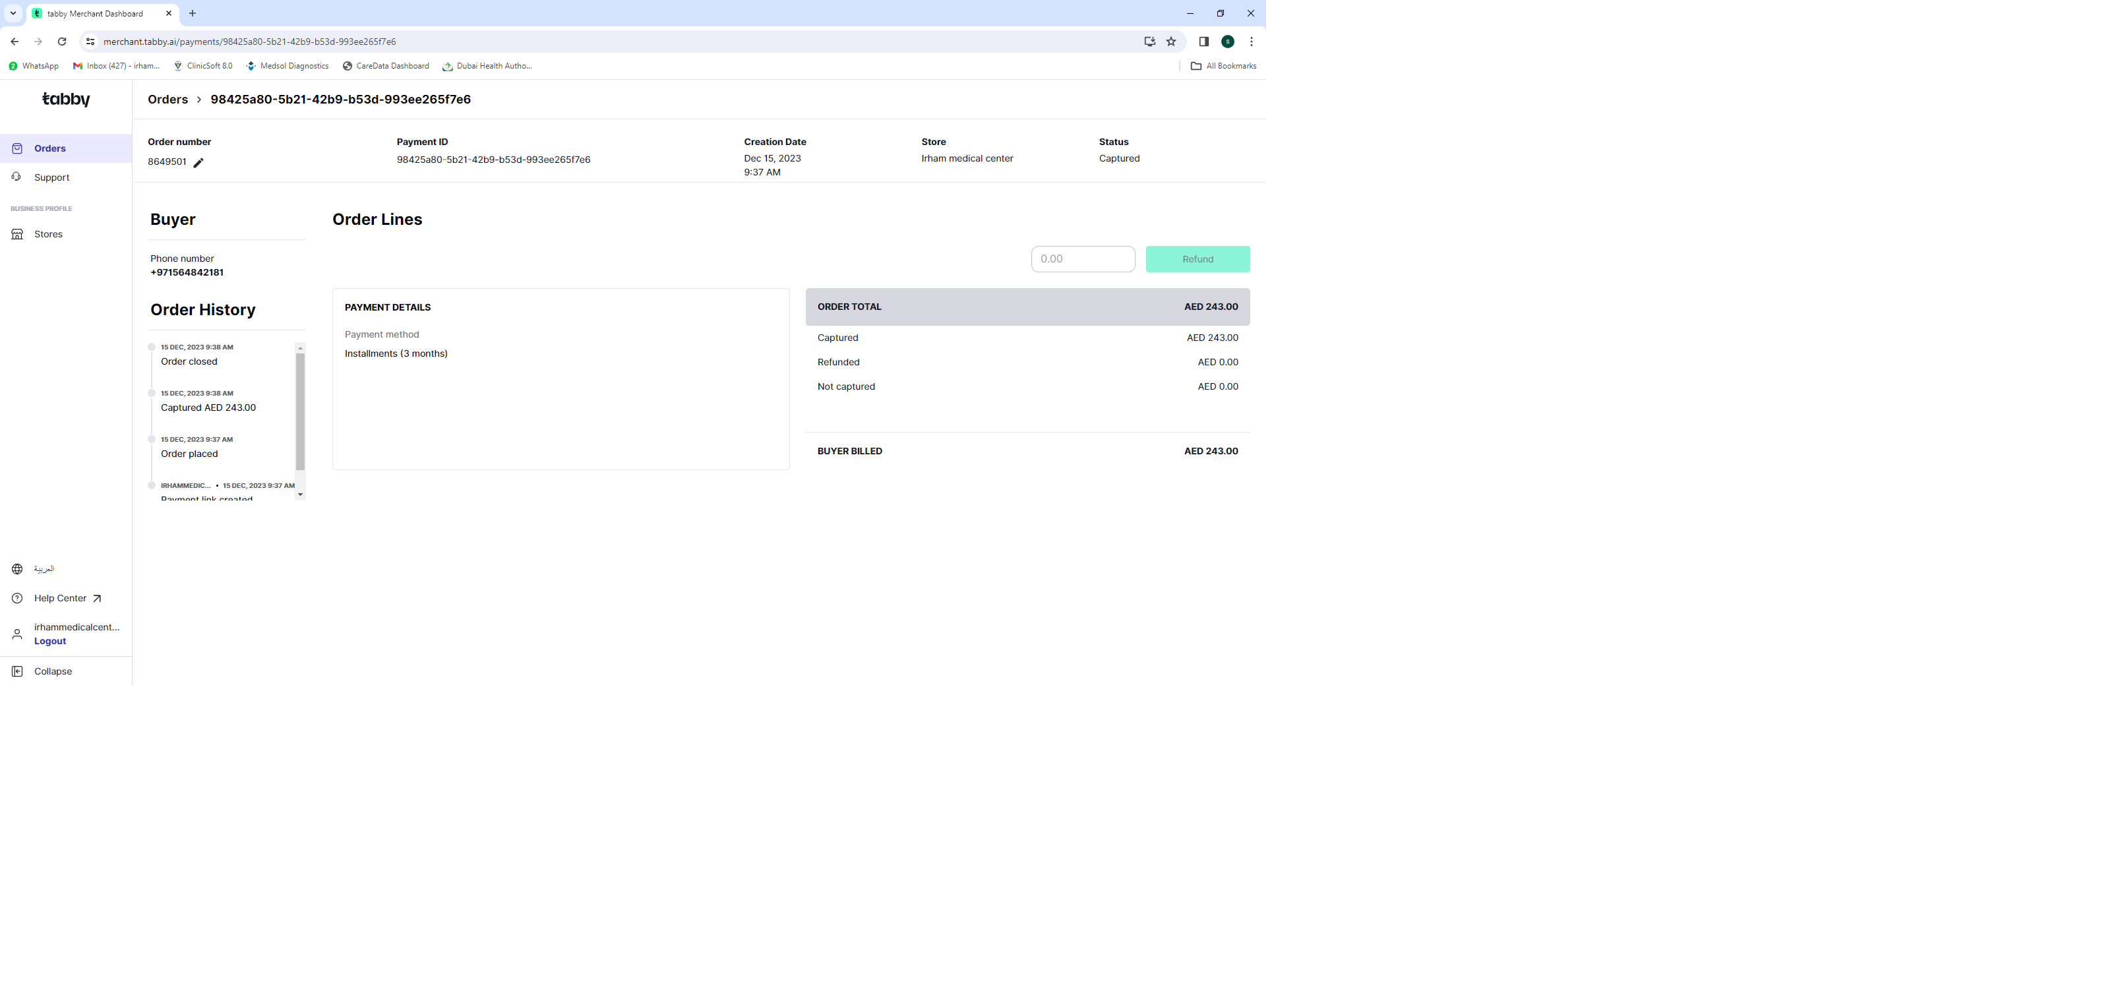Image resolution: width=2126 pixels, height=997 pixels.
Task: Focus the refund amount field
Action: (1082, 259)
